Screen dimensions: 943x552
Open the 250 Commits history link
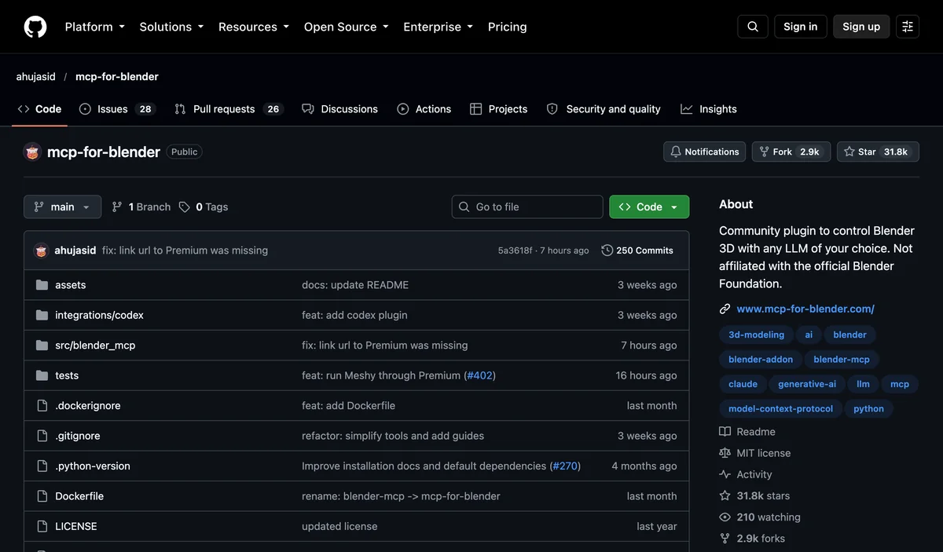[637, 250]
